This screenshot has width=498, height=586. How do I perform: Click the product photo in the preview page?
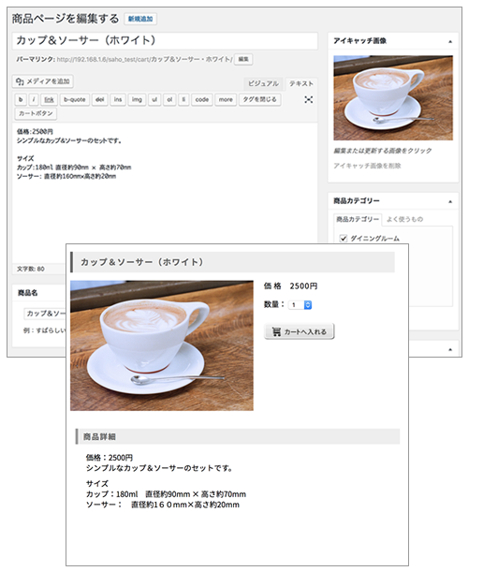click(x=162, y=345)
